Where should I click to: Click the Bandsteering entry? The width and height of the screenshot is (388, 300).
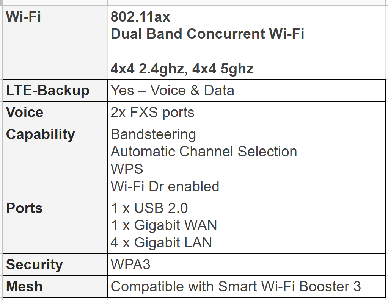[154, 134]
